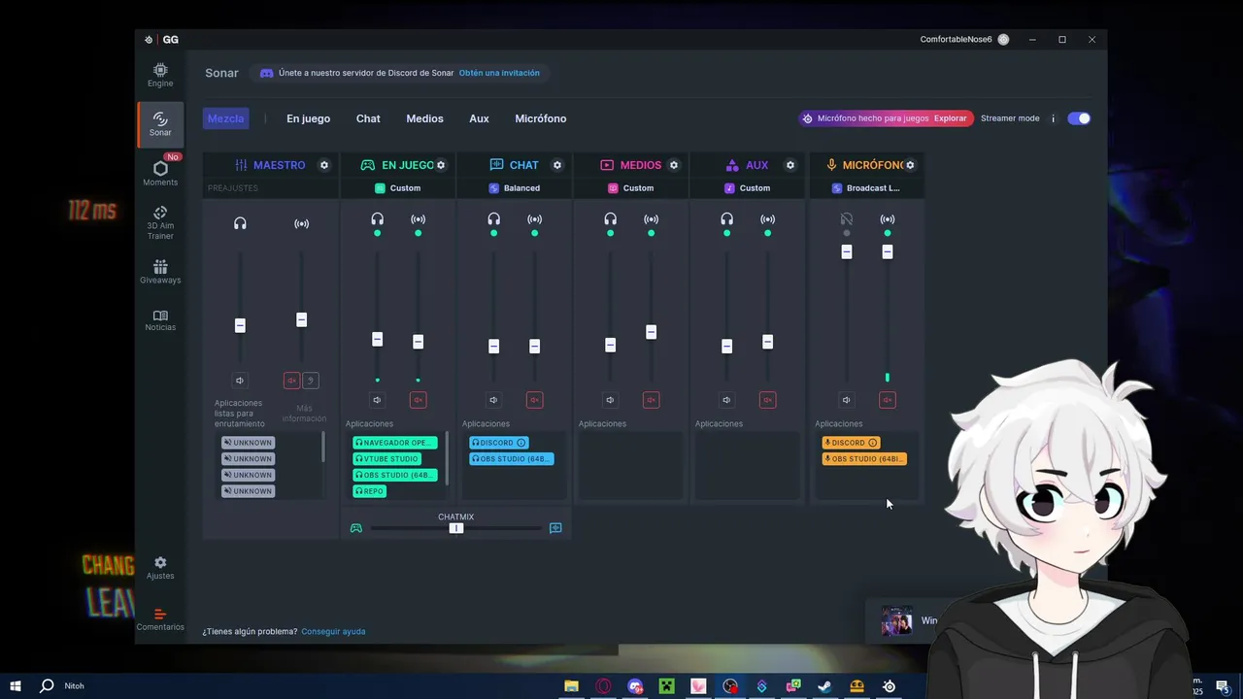Viewport: 1243px width, 699px height.
Task: Open the Maestro channel settings gear
Action: click(324, 165)
